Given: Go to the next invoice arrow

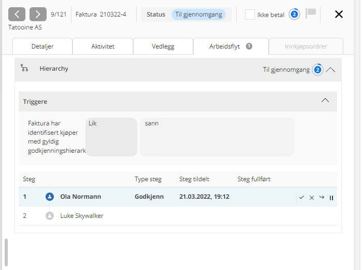Looking at the screenshot, I should point(38,14).
